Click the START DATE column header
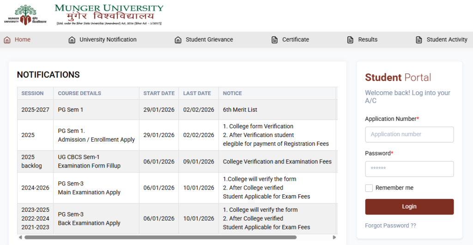 (x=159, y=93)
